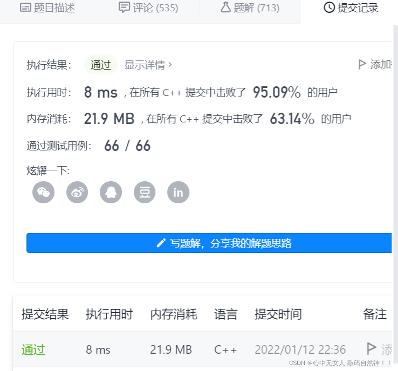The height and width of the screenshot is (371, 398).
Task: Click the 提交时间 column header
Action: 278,314
